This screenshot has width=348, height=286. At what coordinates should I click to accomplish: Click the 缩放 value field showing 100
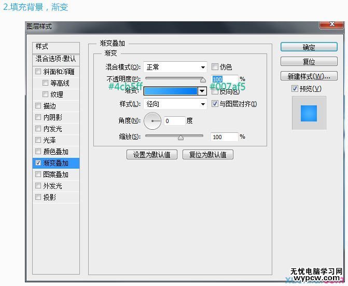pyautogui.click(x=224, y=137)
